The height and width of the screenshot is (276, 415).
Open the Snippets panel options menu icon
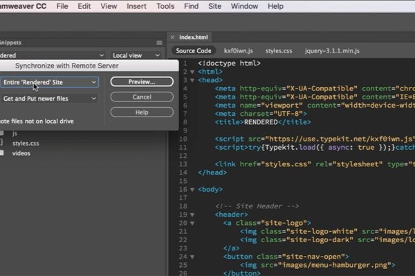(x=159, y=43)
